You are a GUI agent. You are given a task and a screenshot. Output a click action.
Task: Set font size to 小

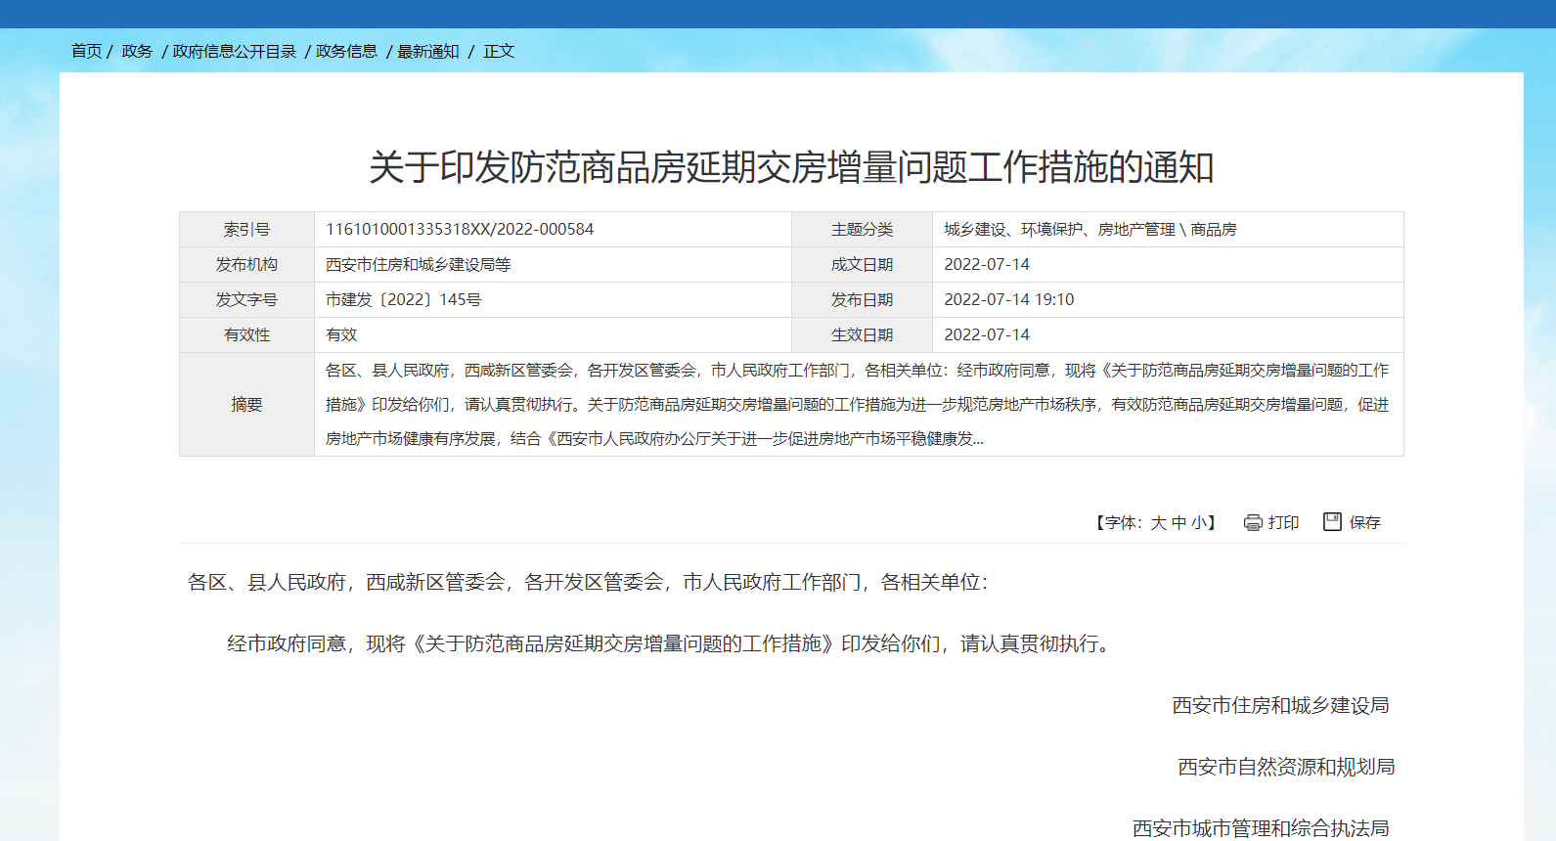pyautogui.click(x=1198, y=523)
